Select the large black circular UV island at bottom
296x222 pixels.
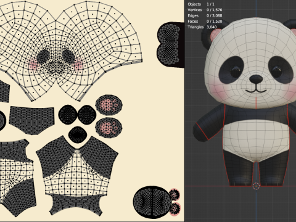(x=152, y=202)
